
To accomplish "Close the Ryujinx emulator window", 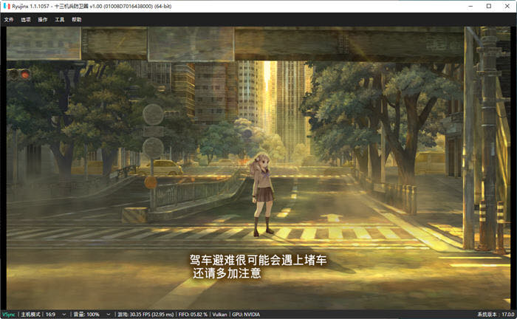I will [507, 6].
